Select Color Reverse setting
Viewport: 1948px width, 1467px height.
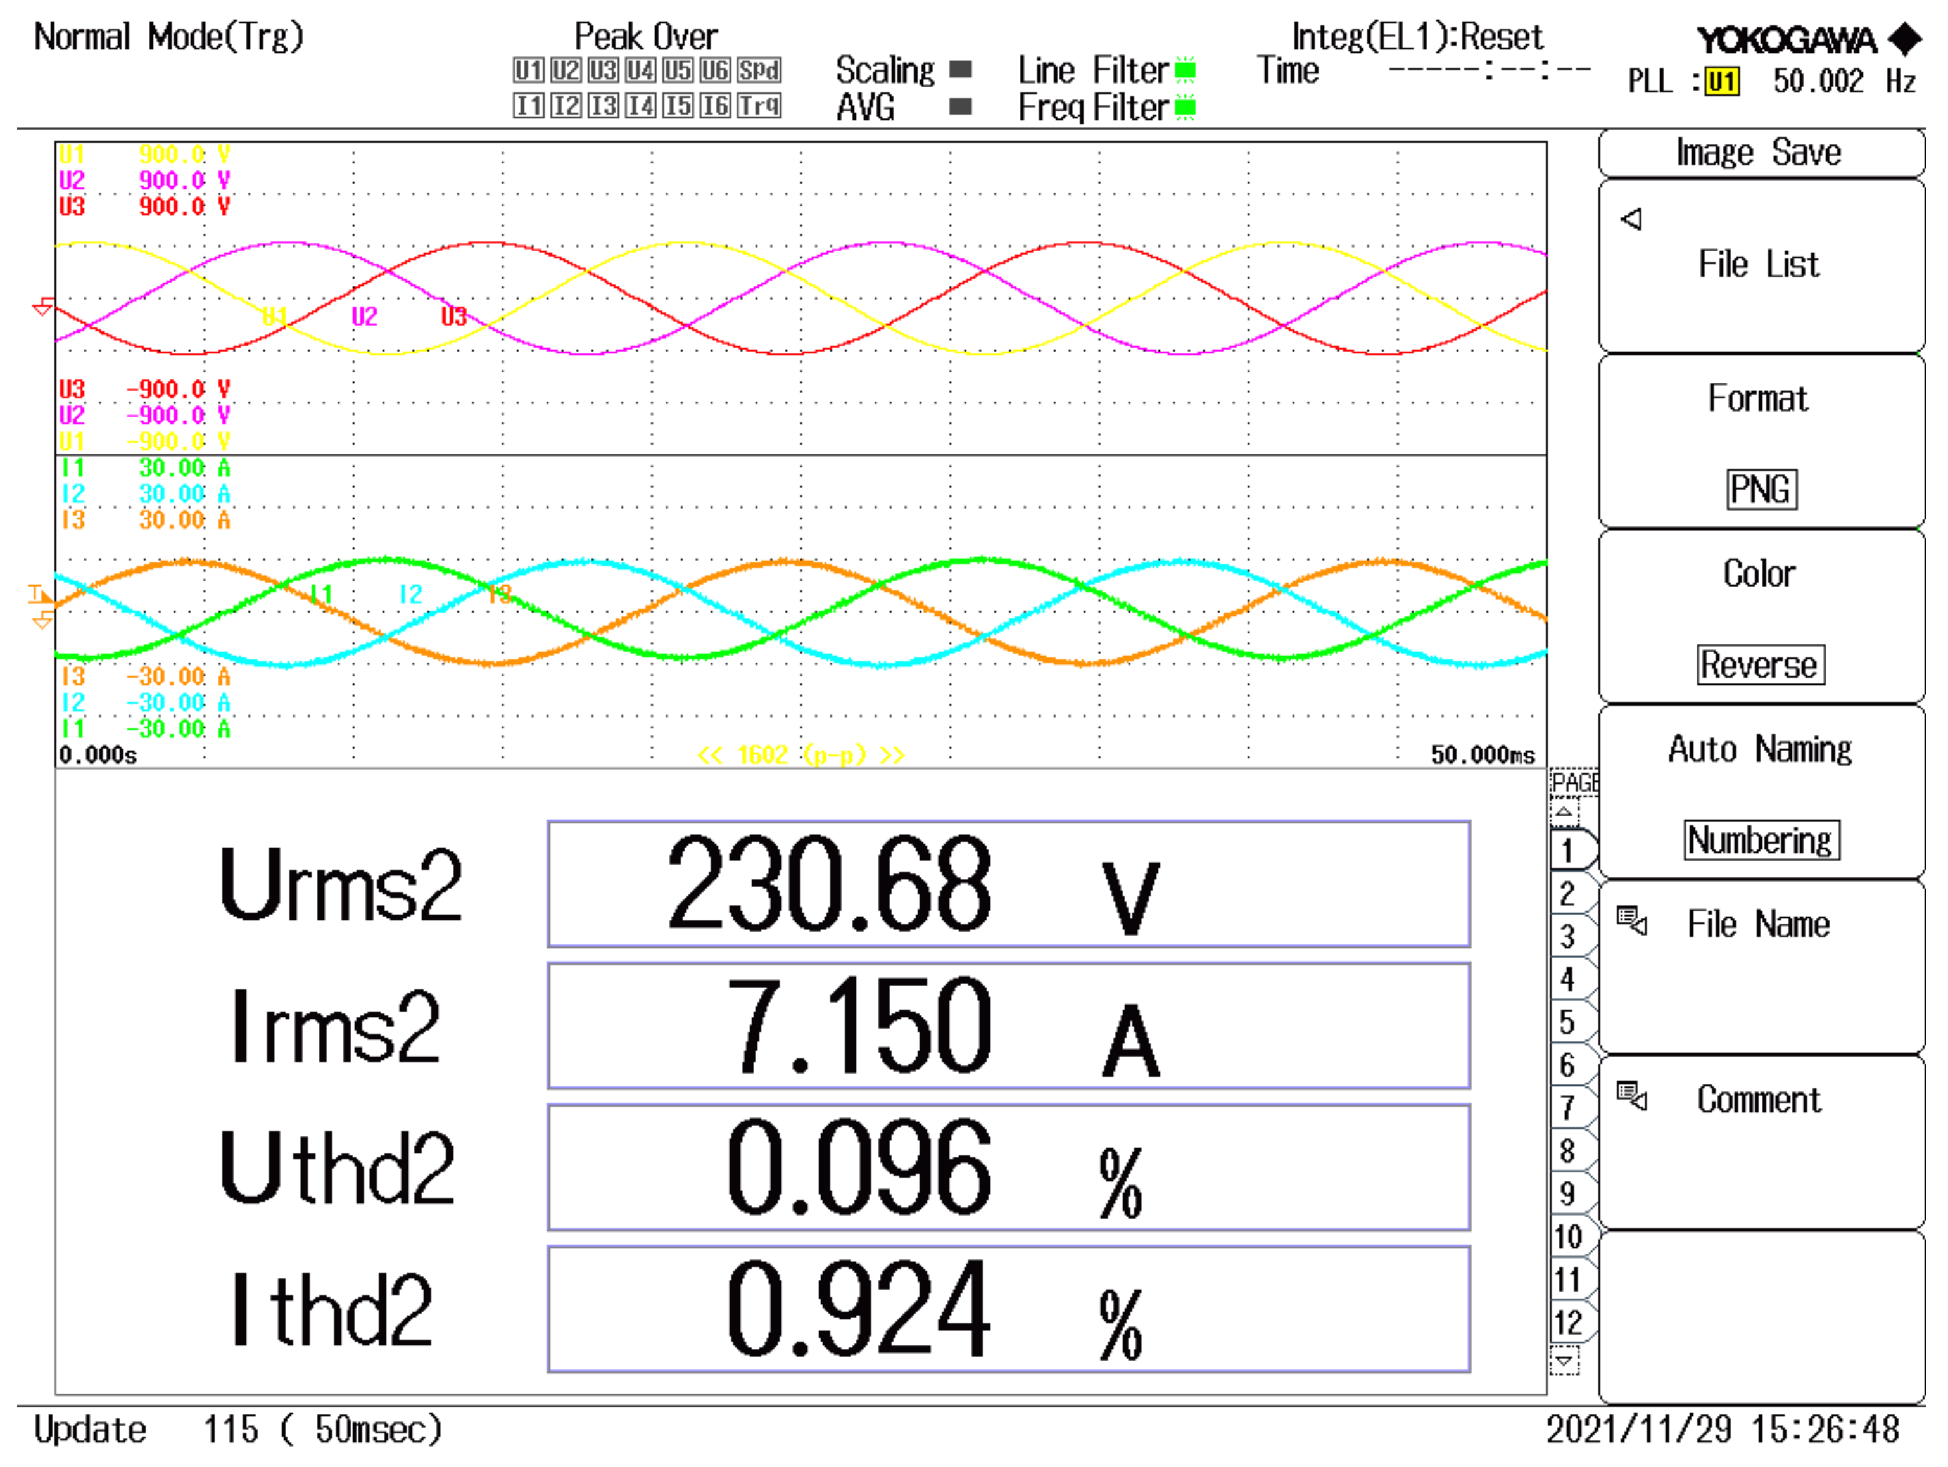(x=1761, y=665)
